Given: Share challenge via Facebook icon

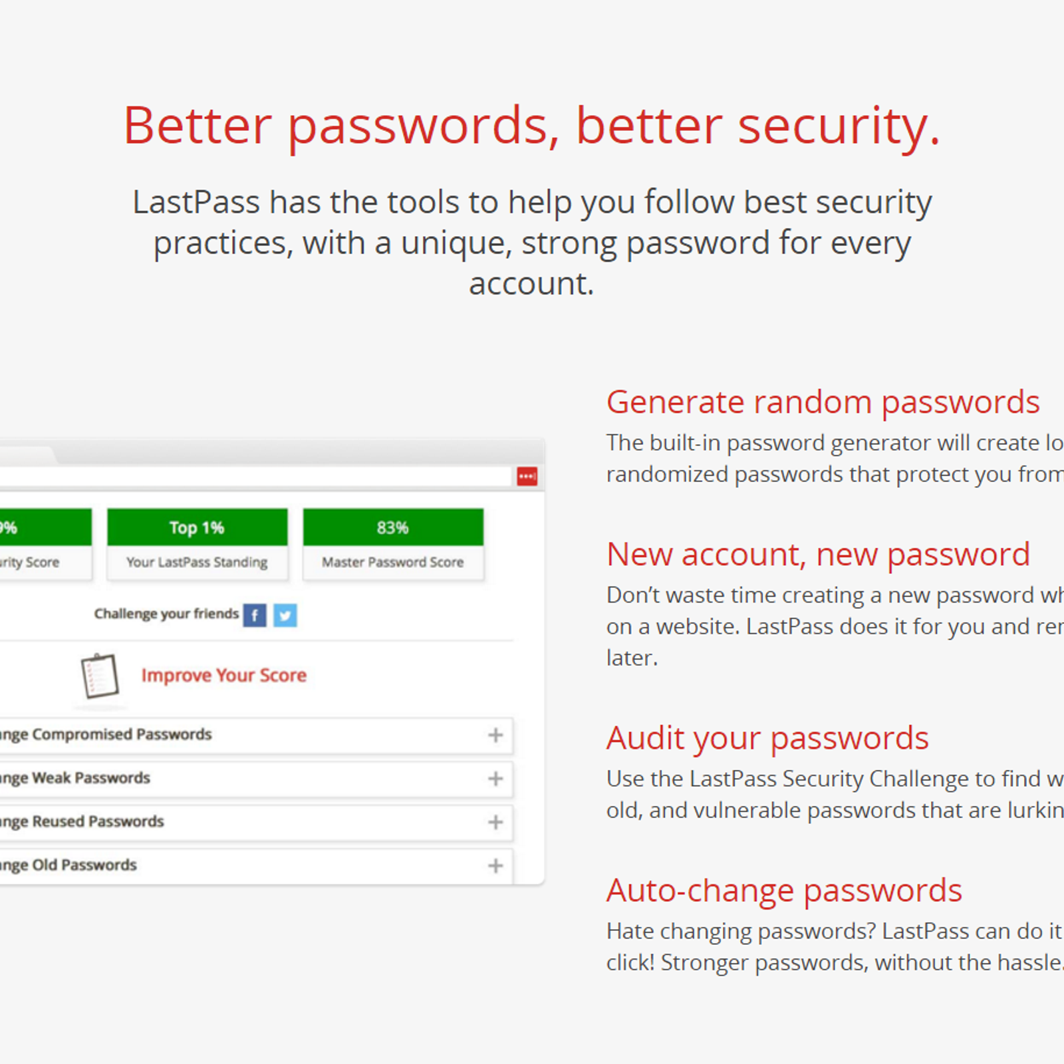Looking at the screenshot, I should [255, 615].
